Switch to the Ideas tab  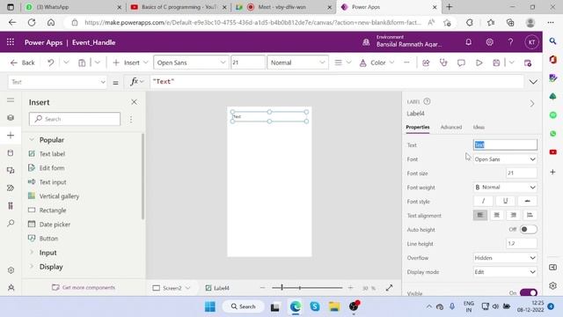pos(479,127)
